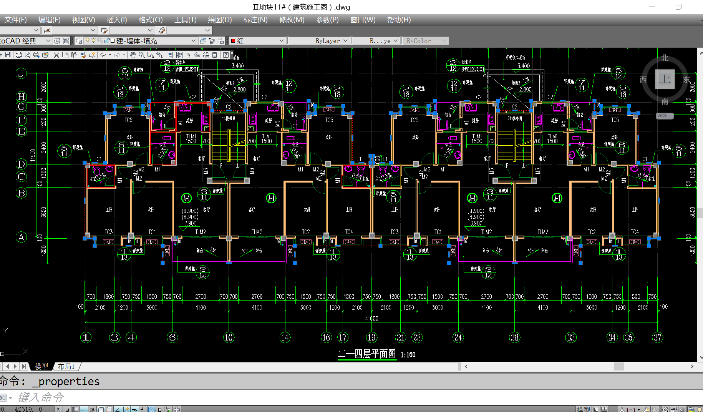This screenshot has height=412, width=703.
Task: Open the 编辑(E) menu
Action: (49, 20)
